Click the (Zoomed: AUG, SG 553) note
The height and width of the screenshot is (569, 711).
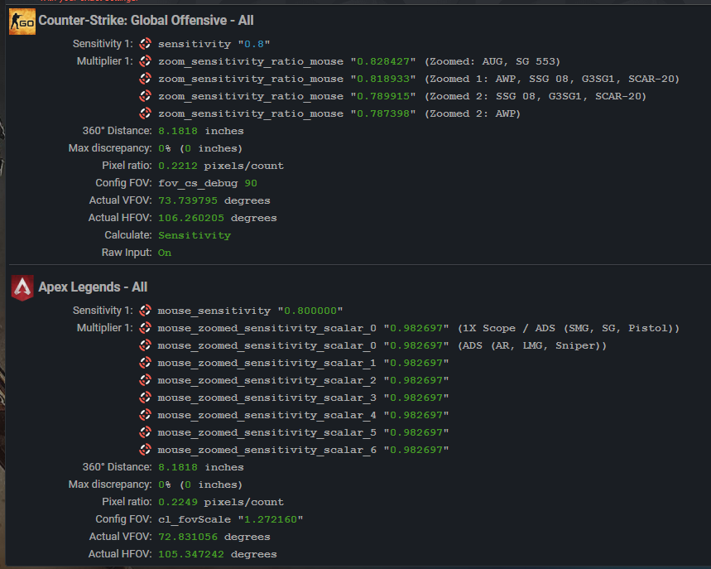tap(492, 61)
